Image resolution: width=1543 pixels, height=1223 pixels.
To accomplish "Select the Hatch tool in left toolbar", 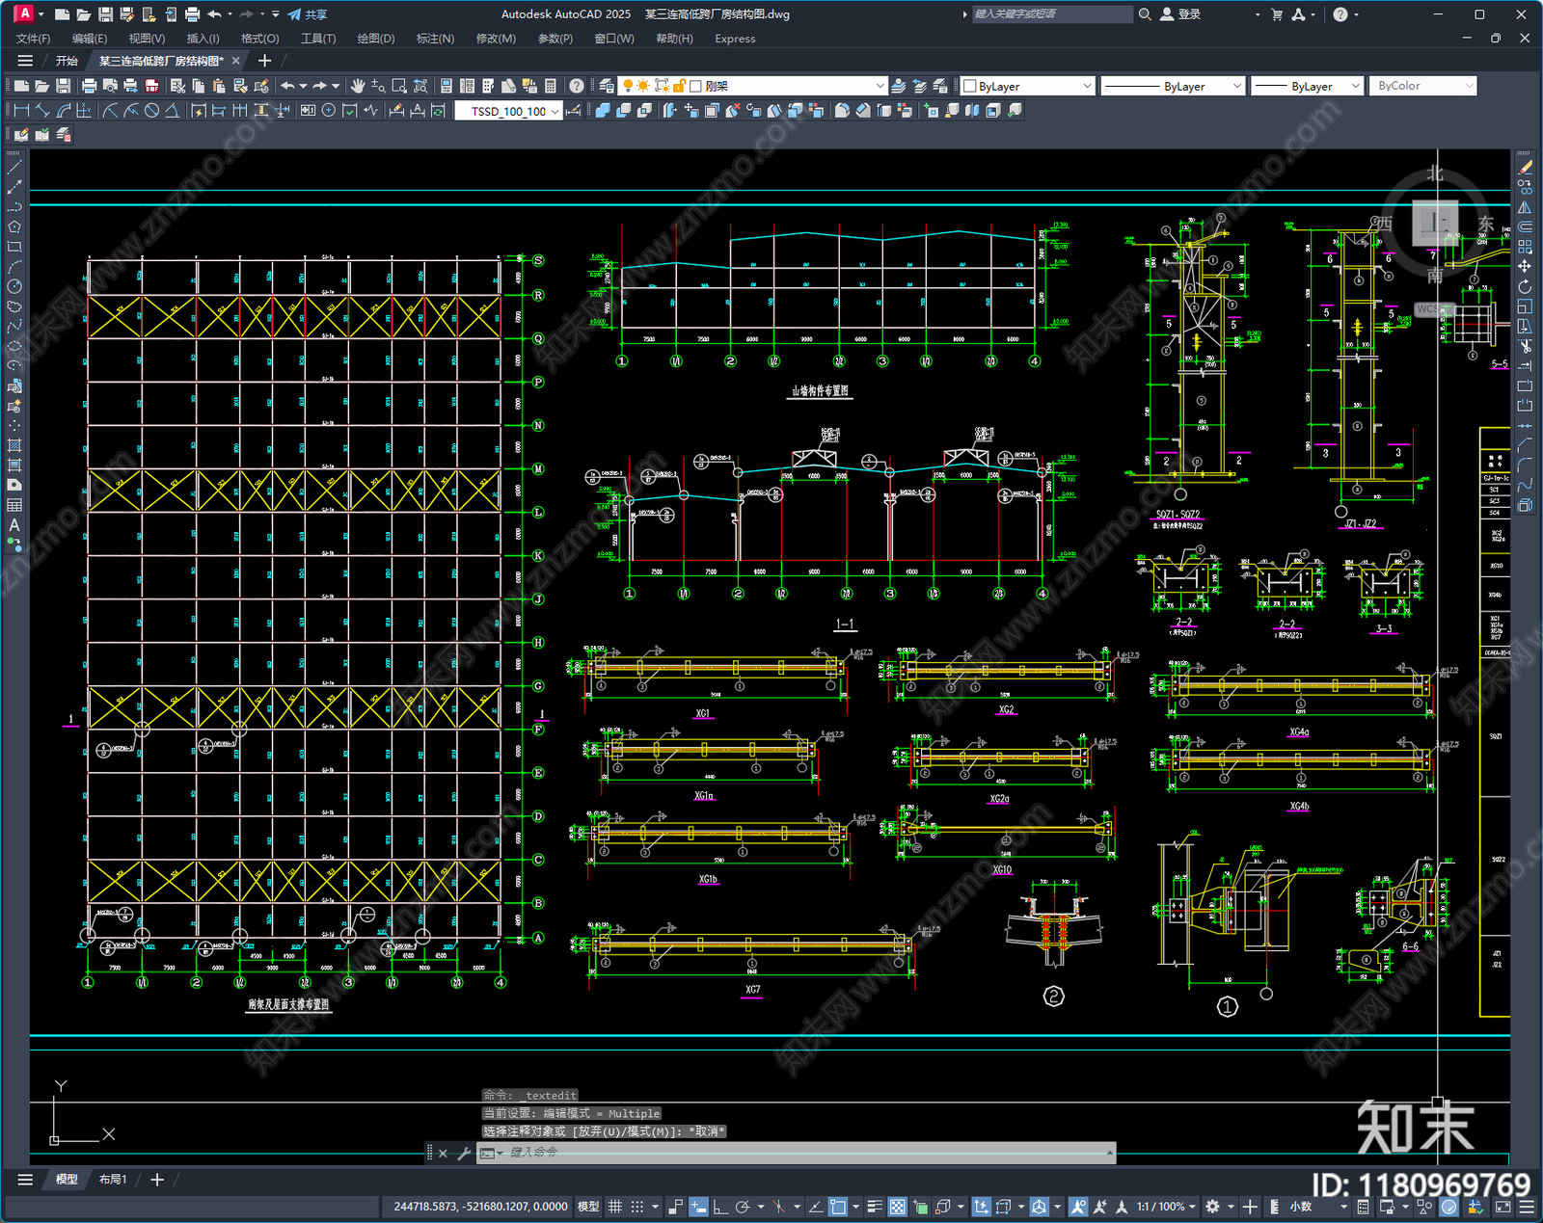I will [x=14, y=445].
